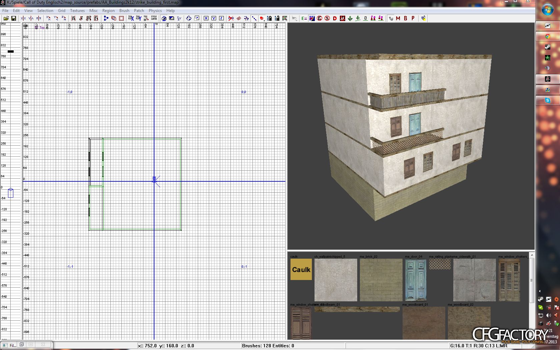This screenshot has width=560, height=350.
Task: Flip selection along the X axis
Action: click(x=23, y=18)
